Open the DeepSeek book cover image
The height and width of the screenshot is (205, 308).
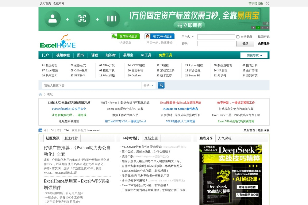click(231, 175)
